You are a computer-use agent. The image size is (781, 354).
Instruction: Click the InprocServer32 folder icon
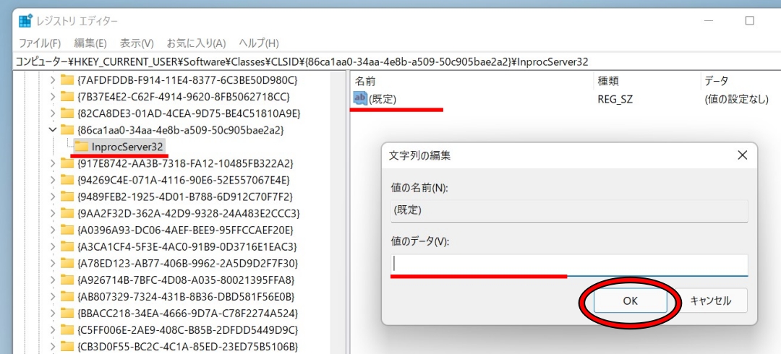pos(82,147)
